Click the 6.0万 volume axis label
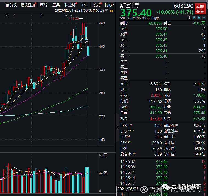 [103, 155]
